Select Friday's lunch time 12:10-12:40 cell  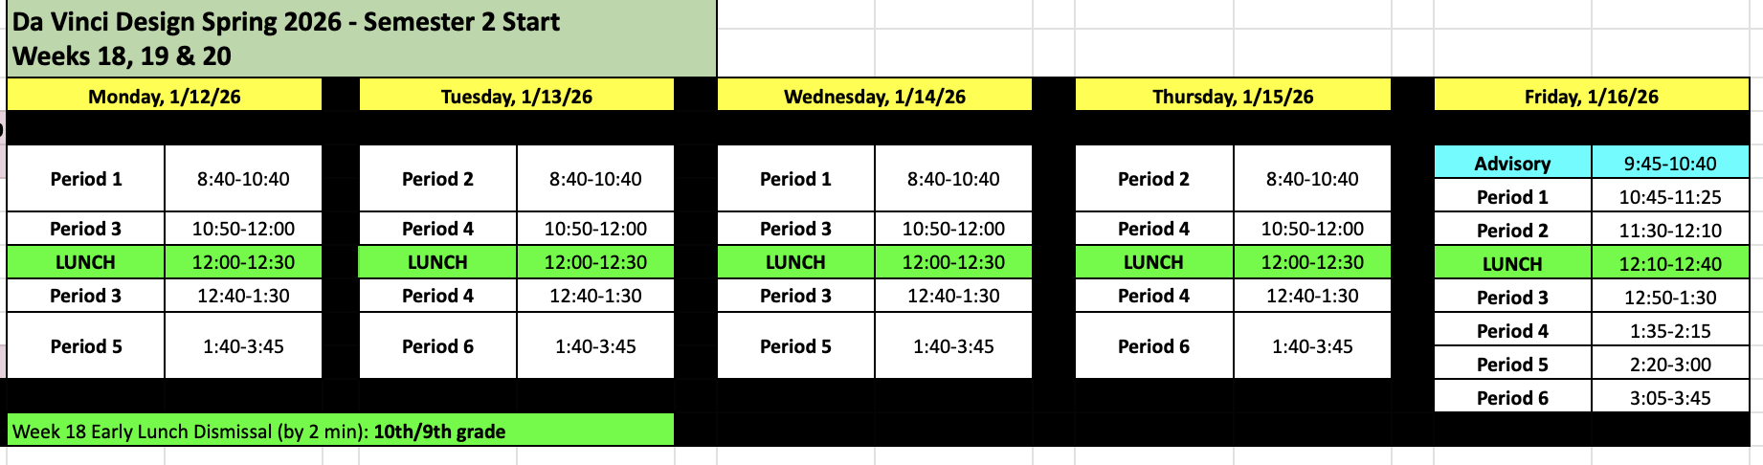[x=1670, y=264]
